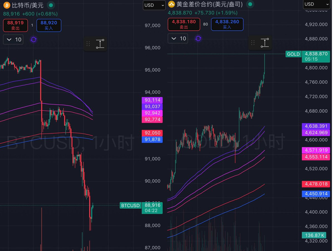The height and width of the screenshot is (251, 334).
Task: Click the BTC spread value 1
Action: click(x=32, y=25)
